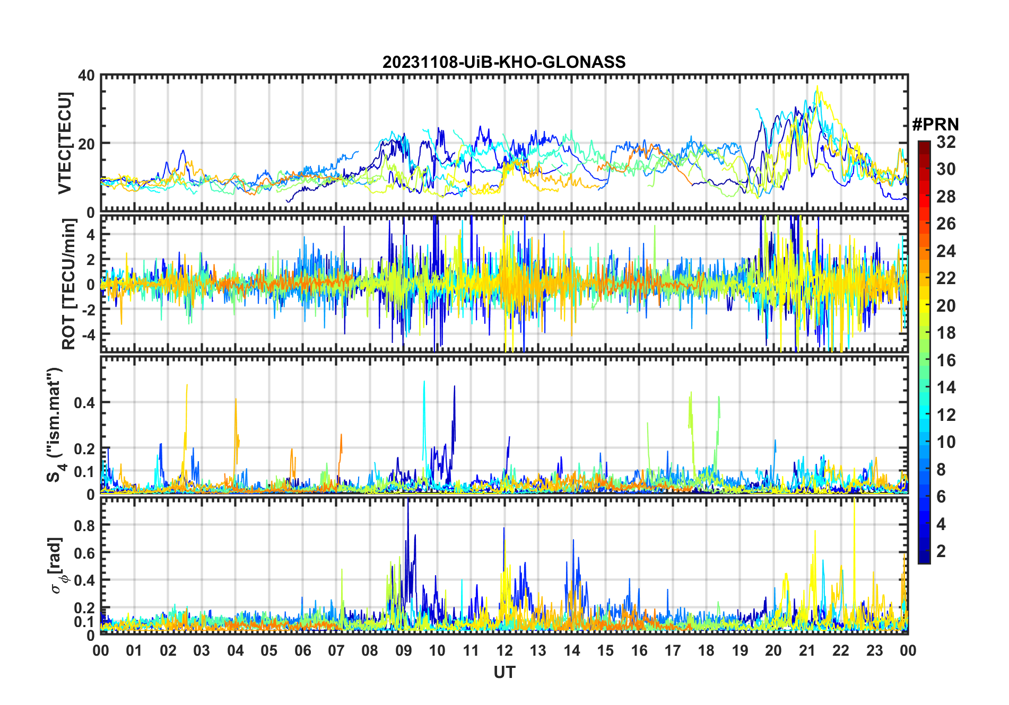This screenshot has width=1009, height=705.
Task: Click sigma phi y-axis tick label 0.8
Action: 85,525
